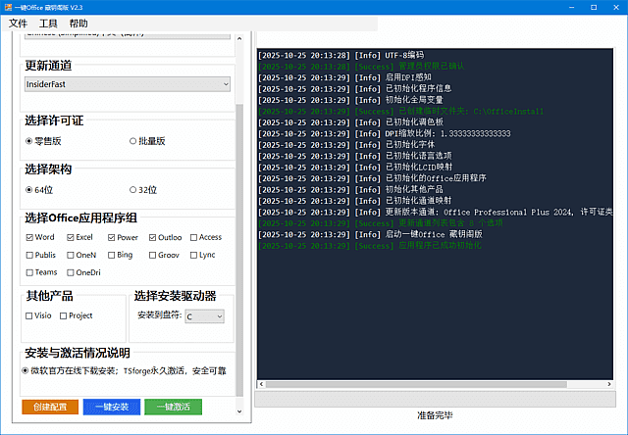Screen dimensions: 628x435
Task: Open the 帮助 menu
Action: 78,23
